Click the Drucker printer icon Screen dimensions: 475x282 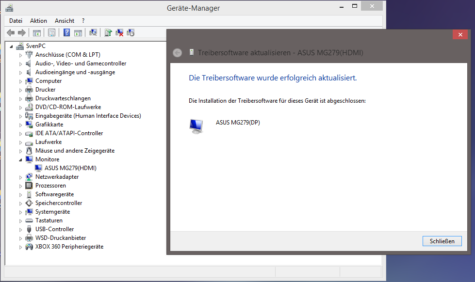[29, 90]
